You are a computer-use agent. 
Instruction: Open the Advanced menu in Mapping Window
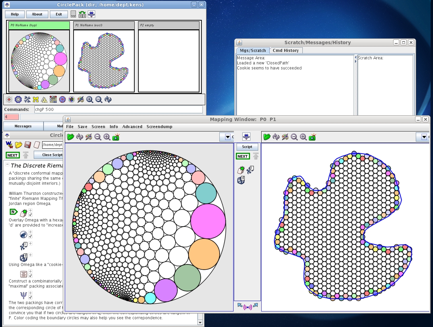(132, 127)
